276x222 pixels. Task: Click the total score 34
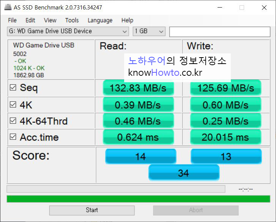(184, 173)
